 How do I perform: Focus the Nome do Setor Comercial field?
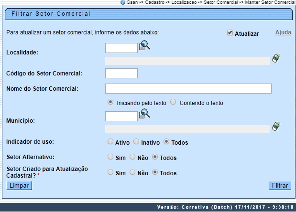[188, 89]
